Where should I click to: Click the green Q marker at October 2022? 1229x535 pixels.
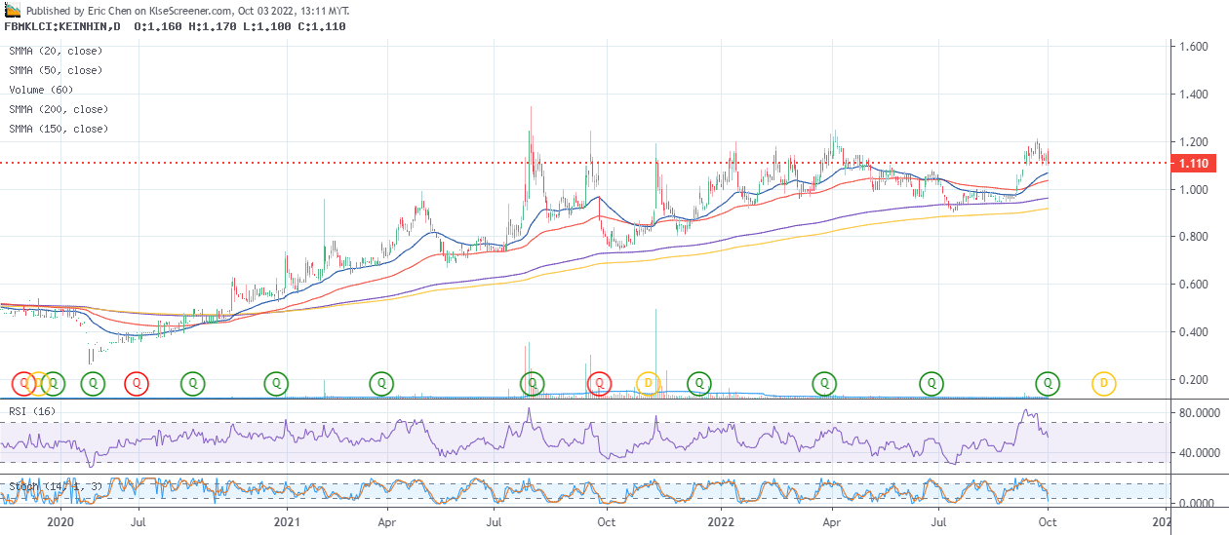[1049, 384]
